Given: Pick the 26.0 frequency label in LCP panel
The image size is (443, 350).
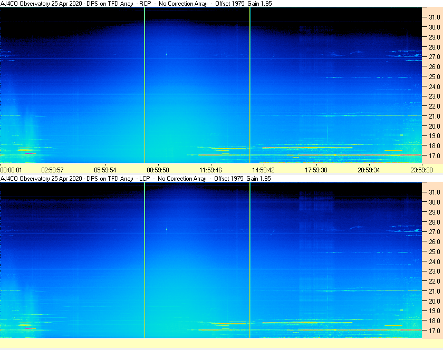Looking at the screenshot, I should (435, 241).
